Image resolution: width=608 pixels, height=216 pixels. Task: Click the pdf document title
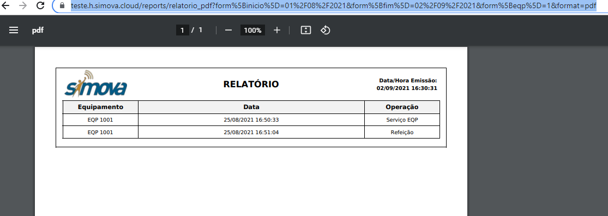pyautogui.click(x=38, y=30)
